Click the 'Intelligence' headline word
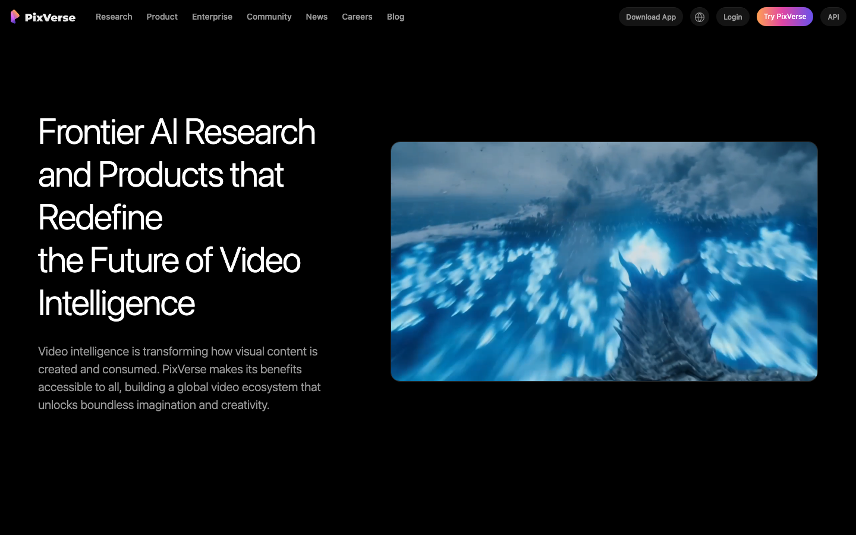This screenshot has width=856, height=535. [x=116, y=303]
